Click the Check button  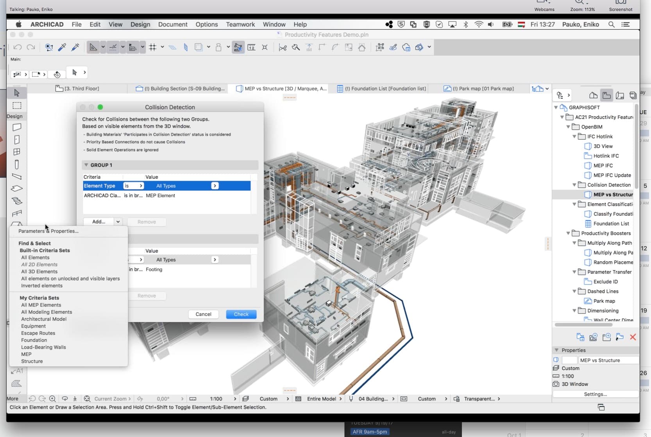(241, 314)
